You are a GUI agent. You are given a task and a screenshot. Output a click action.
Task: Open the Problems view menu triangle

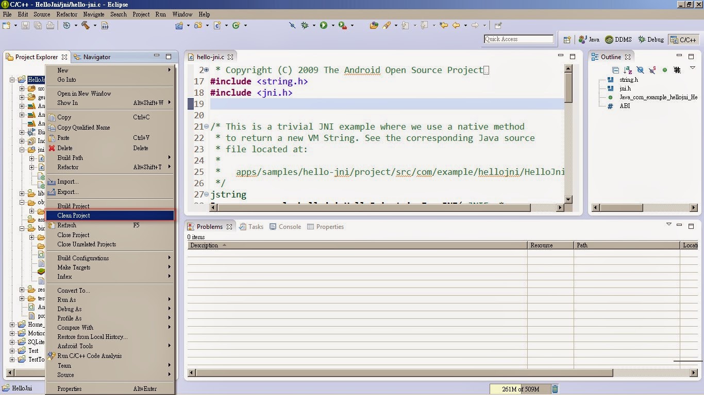click(x=669, y=224)
